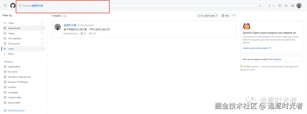Click the repositories count 87

coord(83,33)
